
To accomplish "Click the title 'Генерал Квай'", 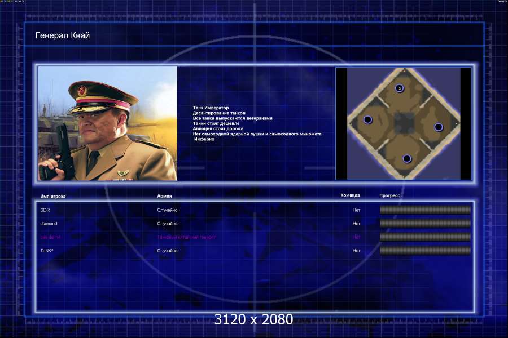I will coord(63,35).
